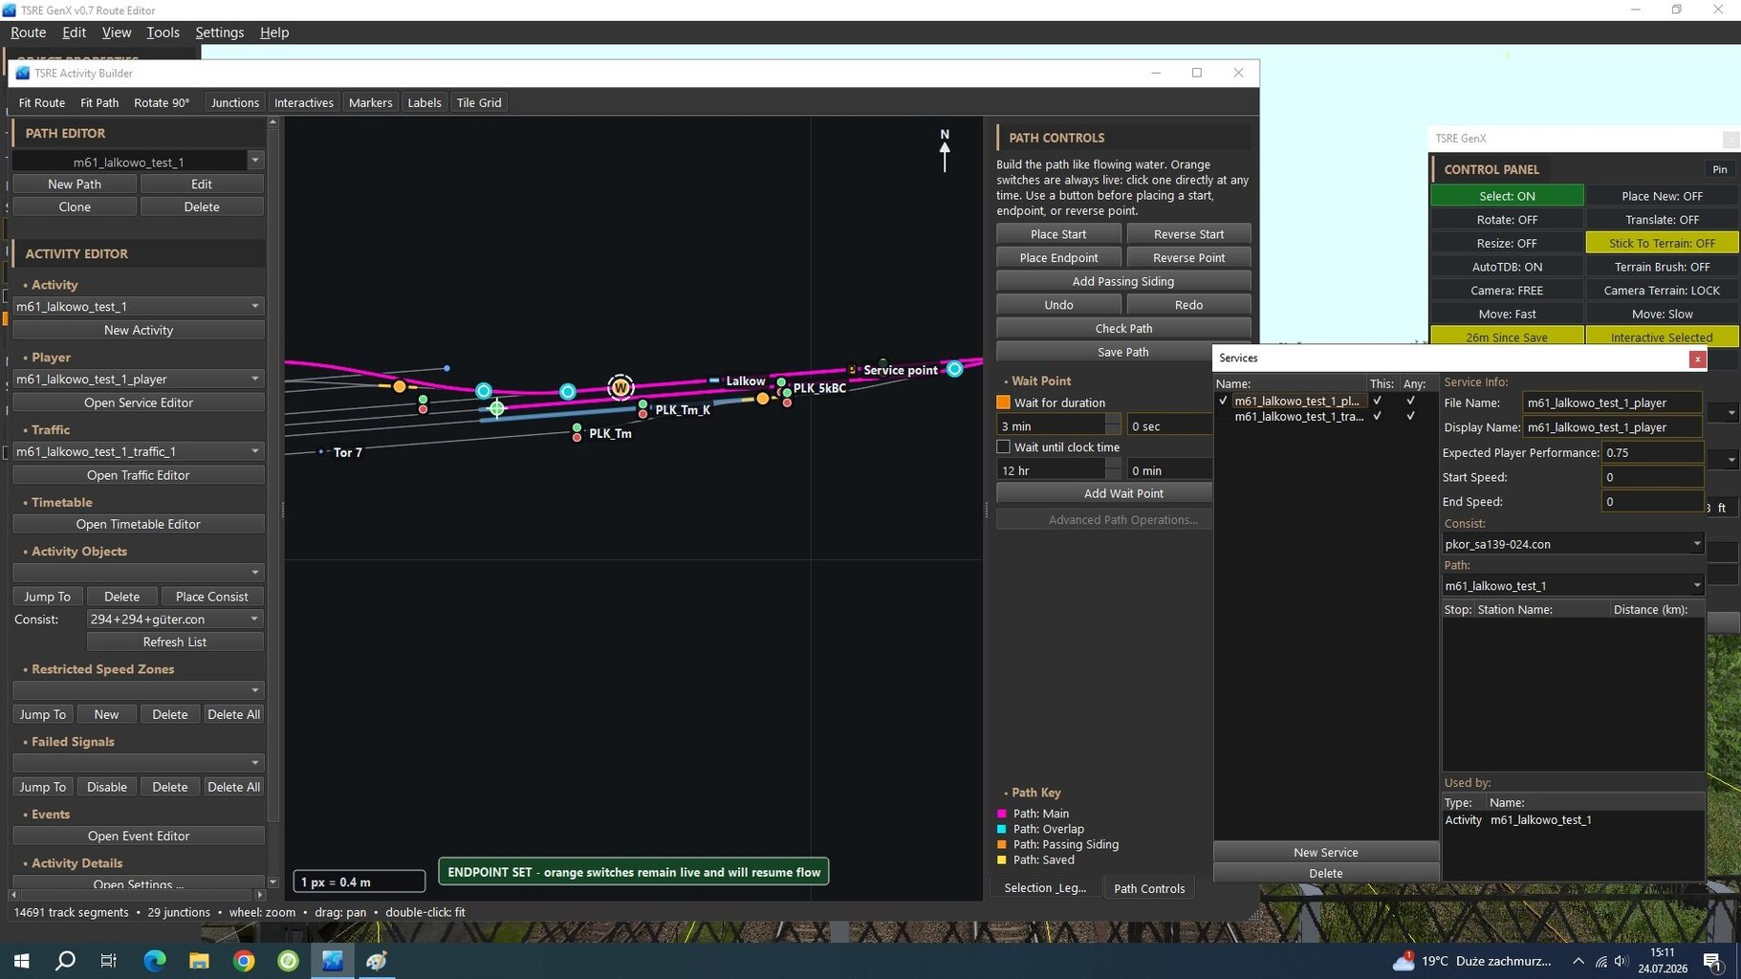Screen dimensions: 1741x979
Task: Open Services Consist dropdown pkor_sa139-024.con
Action: [x=1573, y=544]
